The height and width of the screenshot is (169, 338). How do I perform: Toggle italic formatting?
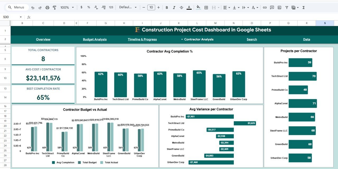click(x=174, y=7)
